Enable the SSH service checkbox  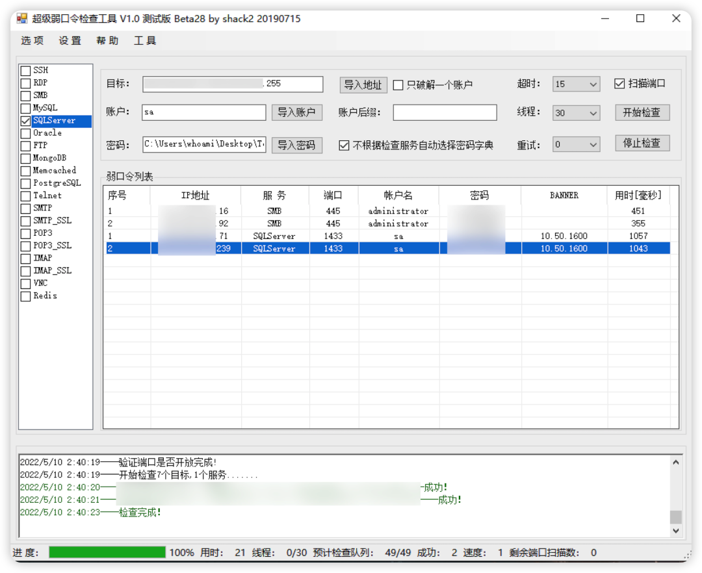click(25, 71)
